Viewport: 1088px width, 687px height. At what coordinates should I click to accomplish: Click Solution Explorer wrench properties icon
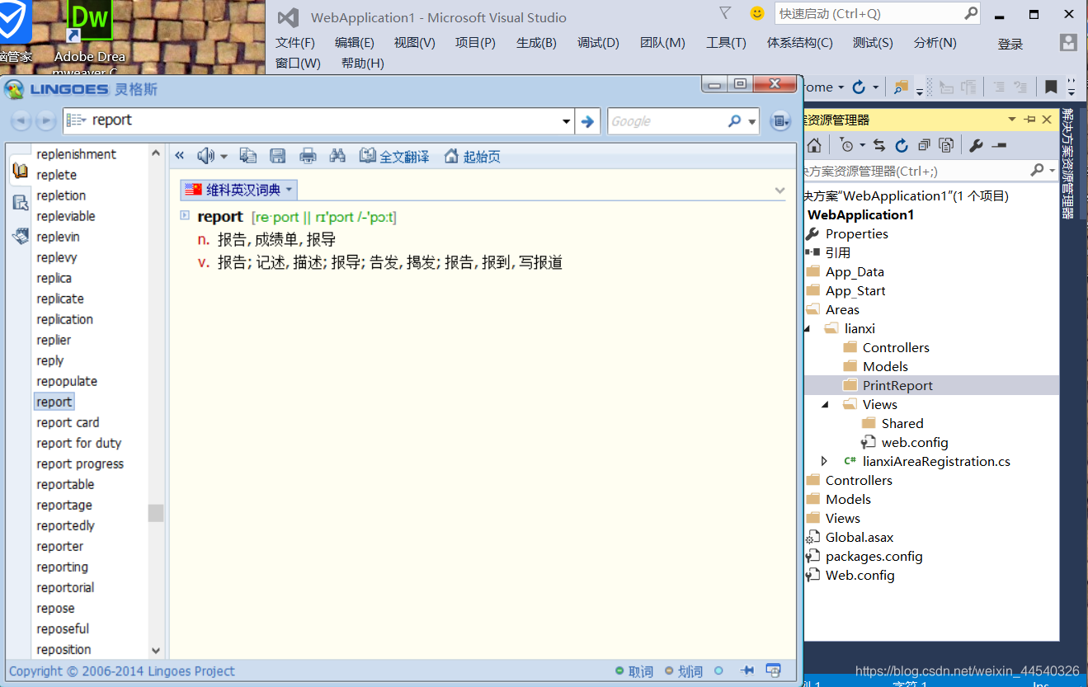pos(976,146)
